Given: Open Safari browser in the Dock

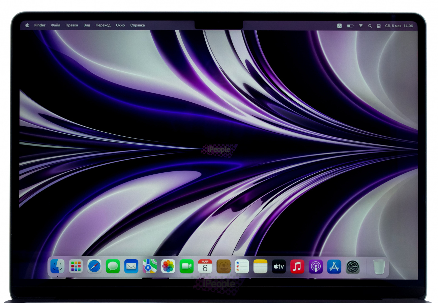Looking at the screenshot, I should point(94,266).
